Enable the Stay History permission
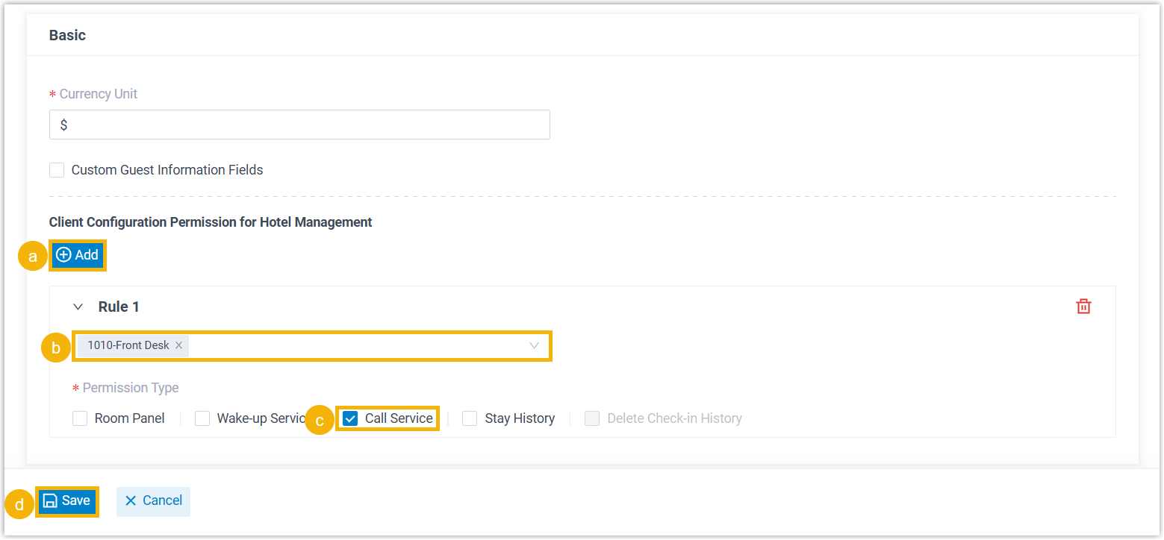 click(x=470, y=418)
